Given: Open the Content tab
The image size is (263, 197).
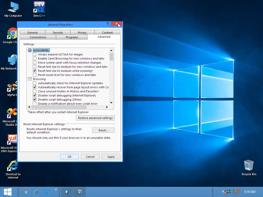Looking at the screenshot, I should [107, 33].
